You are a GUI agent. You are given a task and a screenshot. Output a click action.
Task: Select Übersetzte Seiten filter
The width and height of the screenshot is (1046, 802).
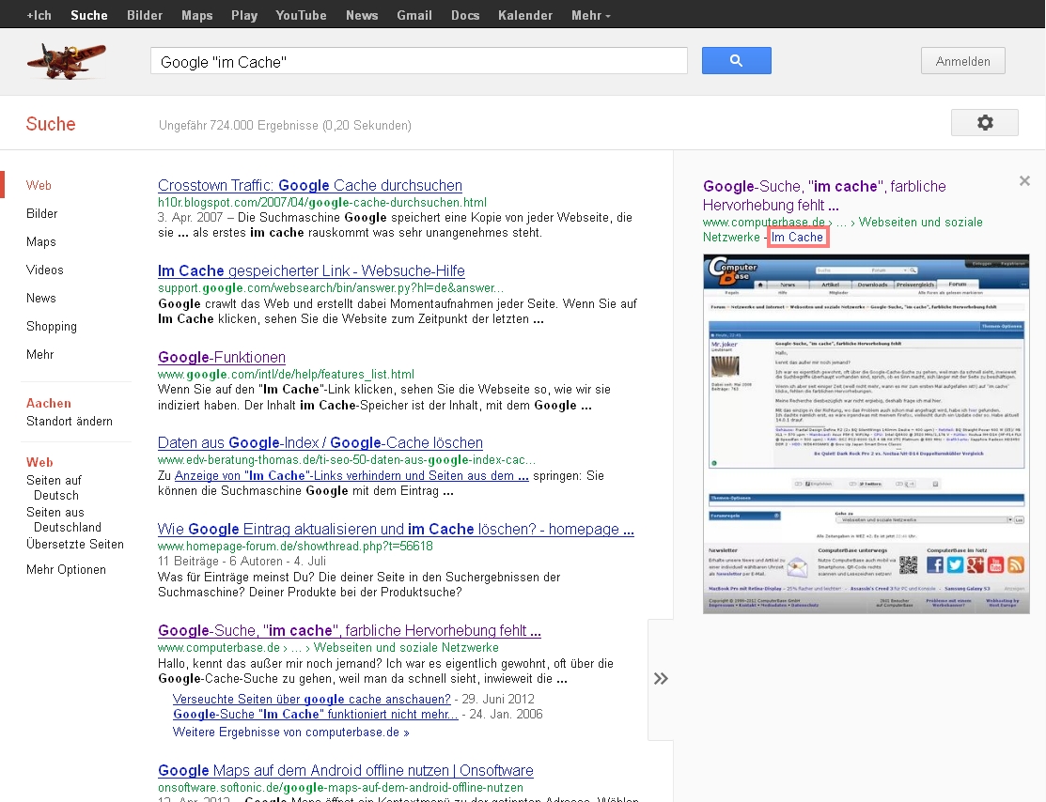[x=75, y=544]
